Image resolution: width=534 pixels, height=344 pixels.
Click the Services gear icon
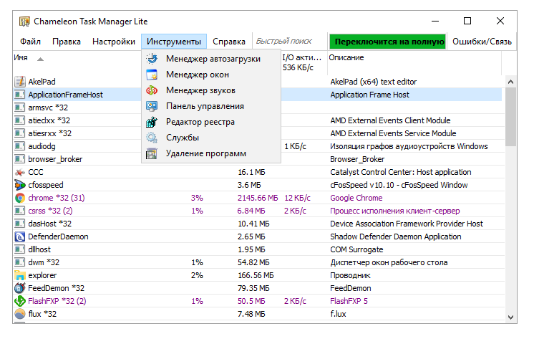152,138
